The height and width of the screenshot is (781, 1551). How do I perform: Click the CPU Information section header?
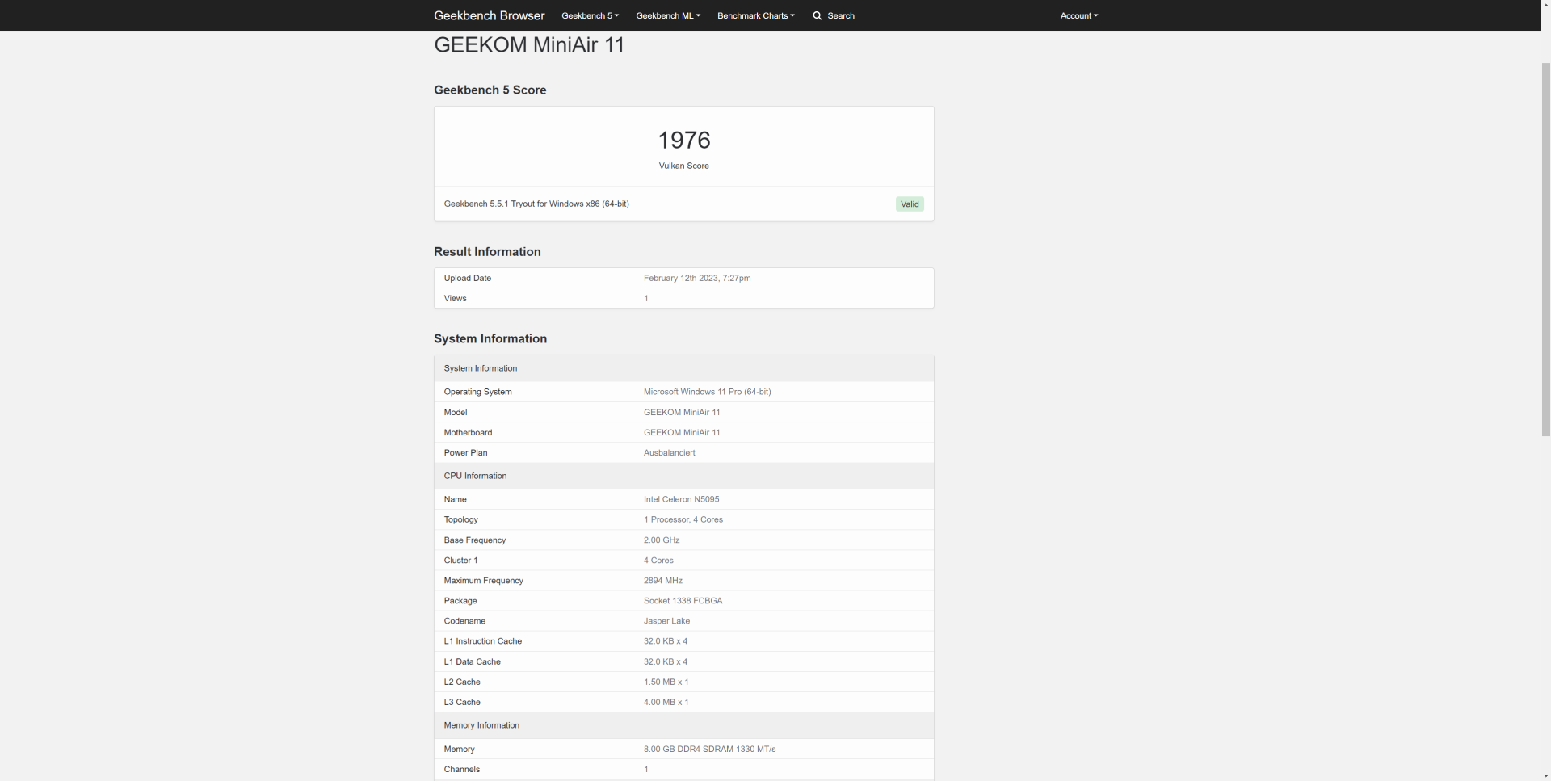[684, 476]
